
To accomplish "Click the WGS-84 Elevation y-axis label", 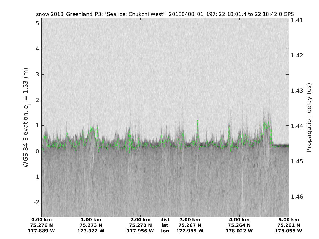I will pyautogui.click(x=26, y=117).
